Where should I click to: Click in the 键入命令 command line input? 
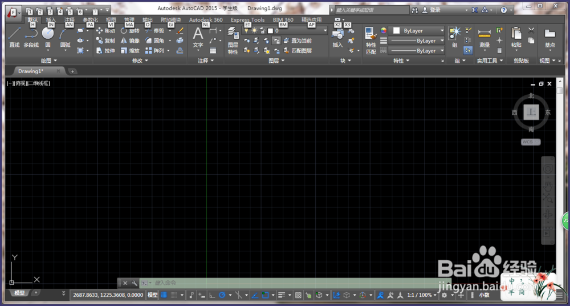(x=295, y=283)
